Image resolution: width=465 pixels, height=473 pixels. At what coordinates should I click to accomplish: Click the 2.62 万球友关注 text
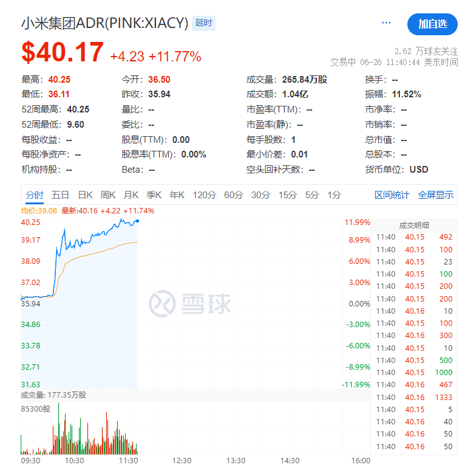coord(426,51)
